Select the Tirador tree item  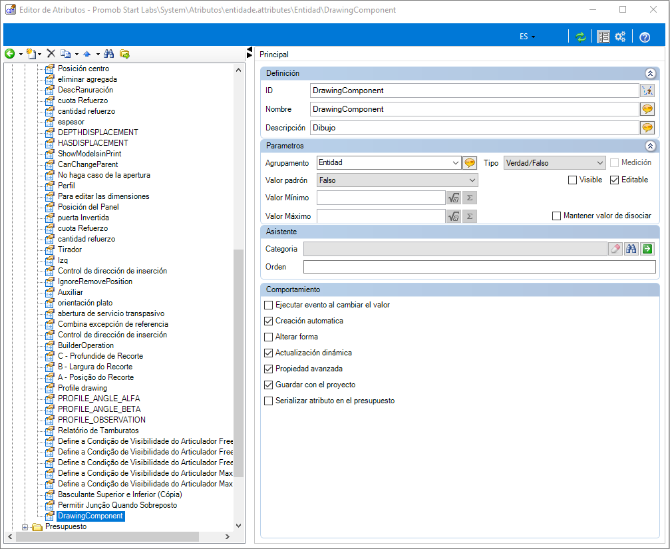click(x=70, y=250)
